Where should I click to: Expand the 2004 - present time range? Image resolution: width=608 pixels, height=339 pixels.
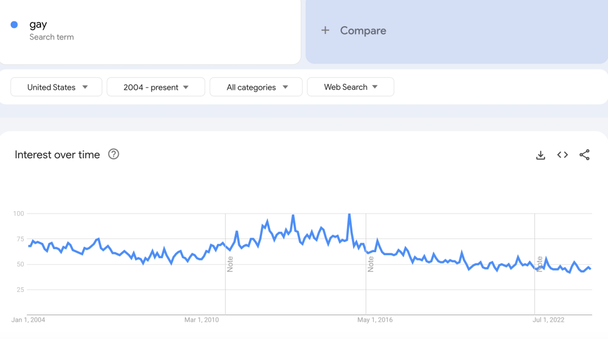(156, 87)
